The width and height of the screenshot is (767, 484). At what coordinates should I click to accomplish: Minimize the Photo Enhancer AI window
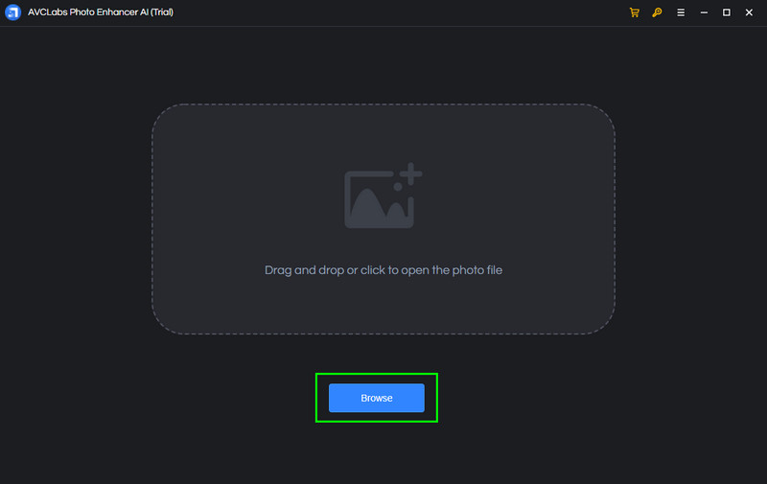click(704, 12)
